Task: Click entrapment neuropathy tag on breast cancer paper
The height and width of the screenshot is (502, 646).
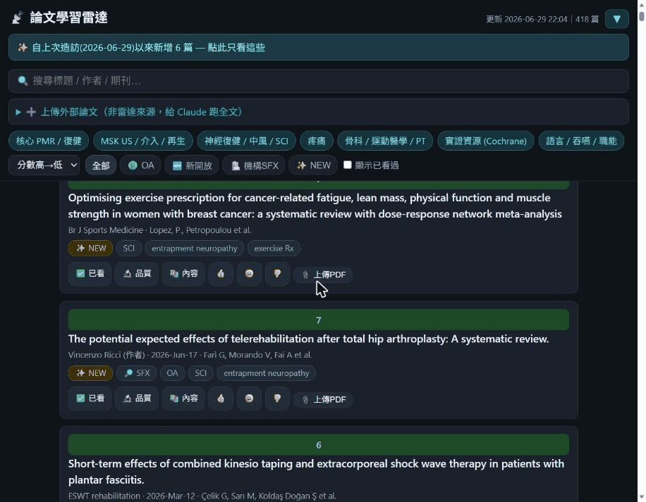Action: [x=195, y=249]
